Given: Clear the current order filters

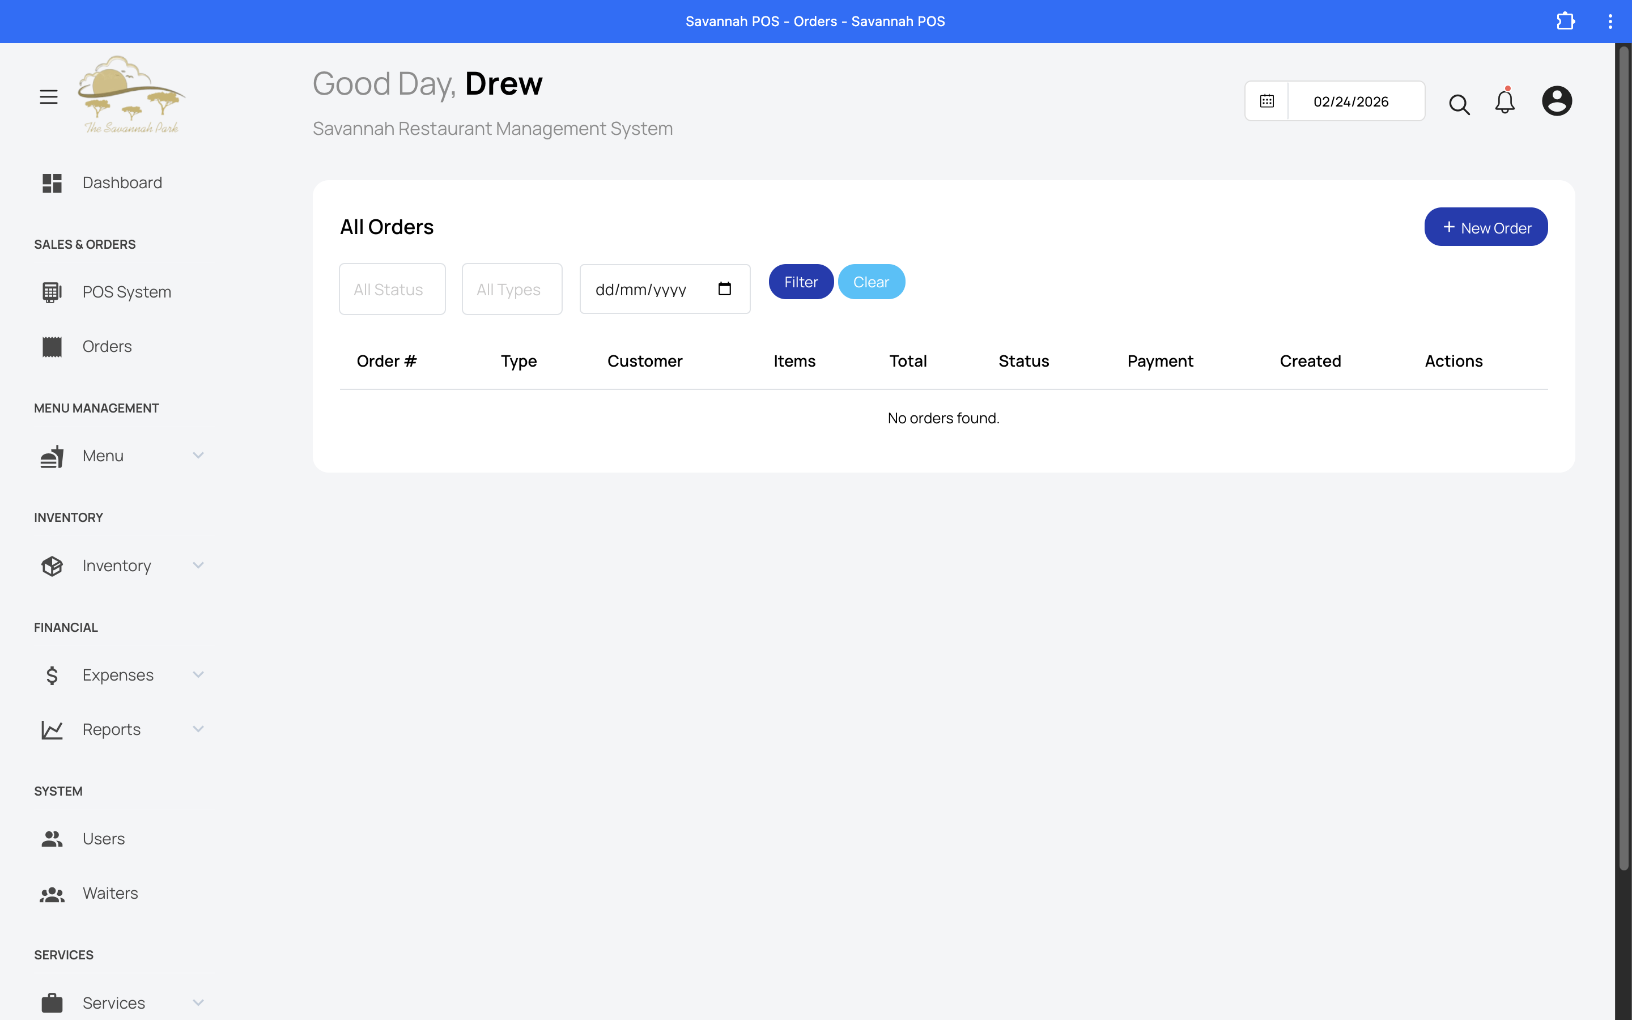Looking at the screenshot, I should [872, 281].
